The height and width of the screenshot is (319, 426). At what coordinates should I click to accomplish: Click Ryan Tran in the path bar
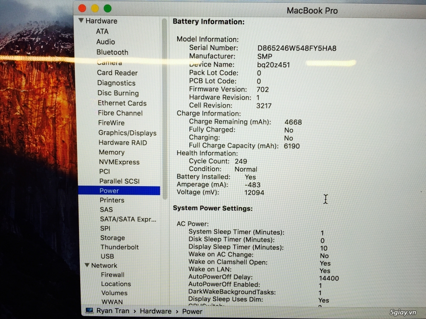click(x=113, y=311)
